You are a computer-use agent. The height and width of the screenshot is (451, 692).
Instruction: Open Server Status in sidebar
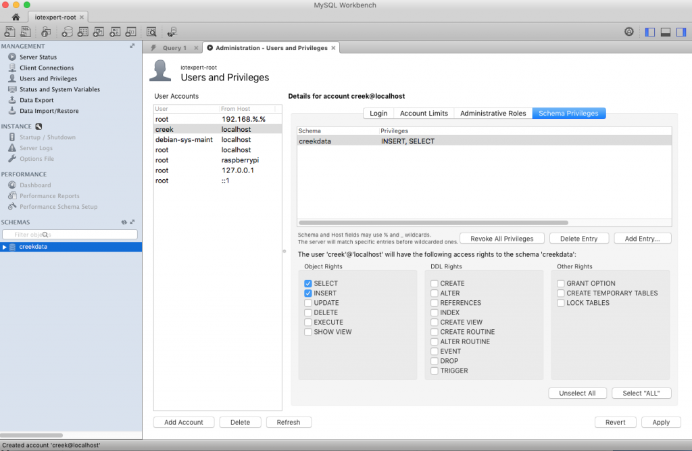[38, 57]
